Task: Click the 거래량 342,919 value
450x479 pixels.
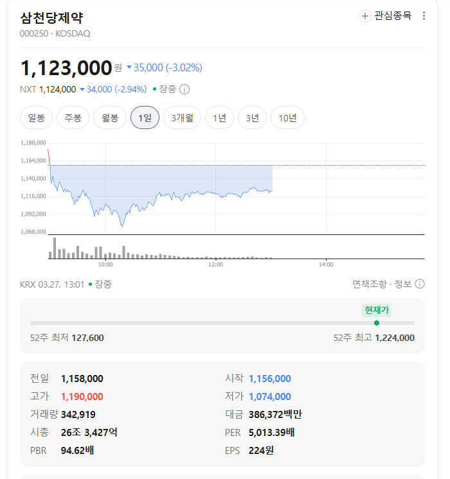Action: [78, 415]
